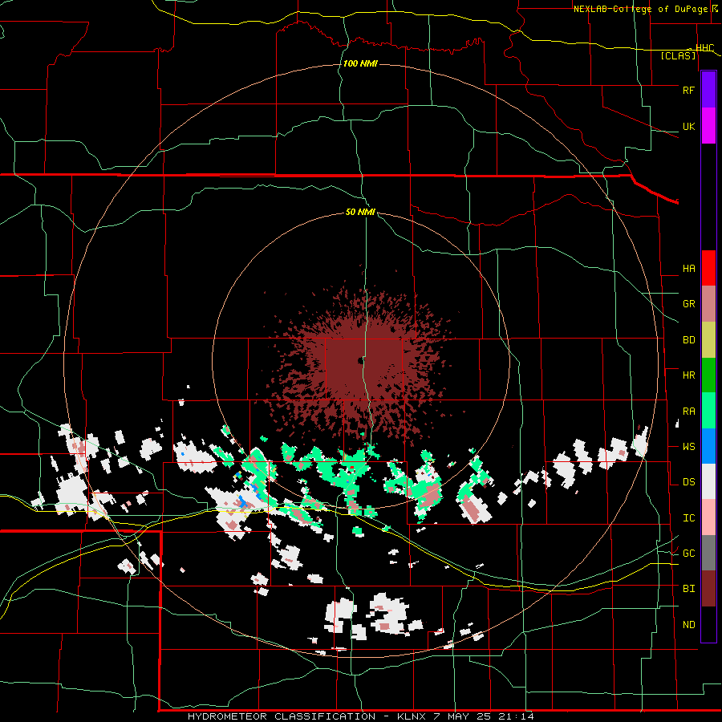Click the GC legend label text
Screen dimensions: 722x722
tap(689, 554)
